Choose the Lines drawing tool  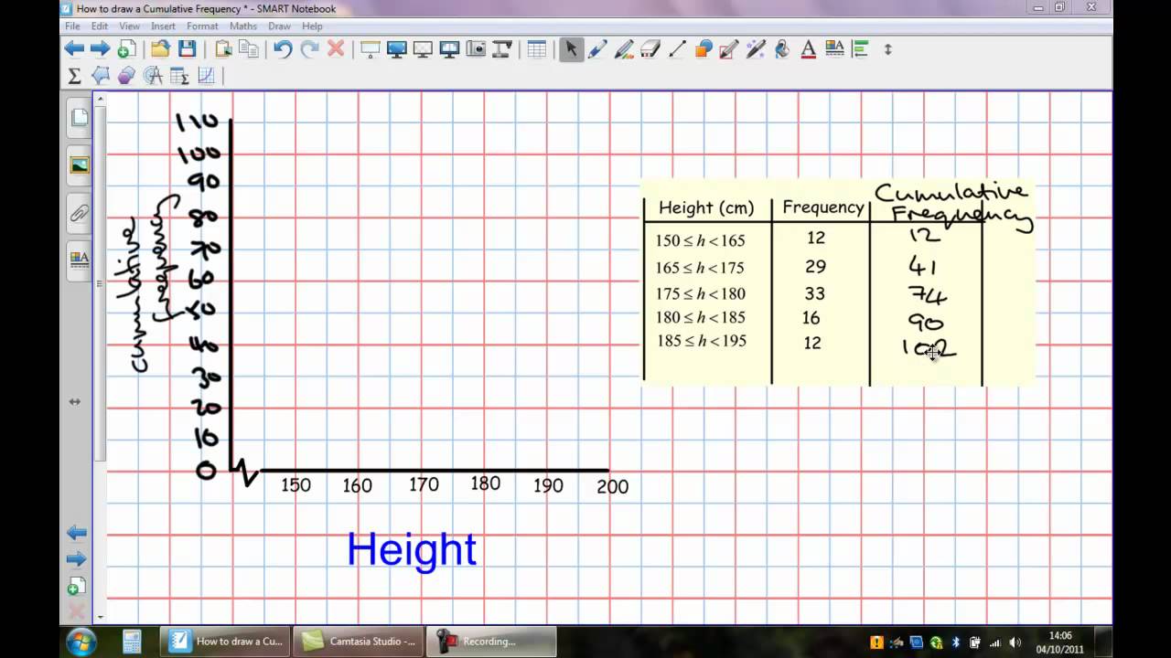[x=677, y=49]
